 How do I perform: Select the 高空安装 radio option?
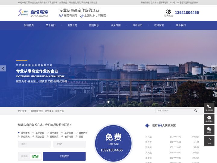click(33, 133)
